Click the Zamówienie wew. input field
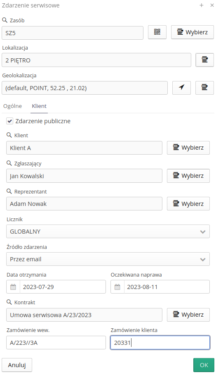The width and height of the screenshot is (216, 375). click(x=56, y=342)
